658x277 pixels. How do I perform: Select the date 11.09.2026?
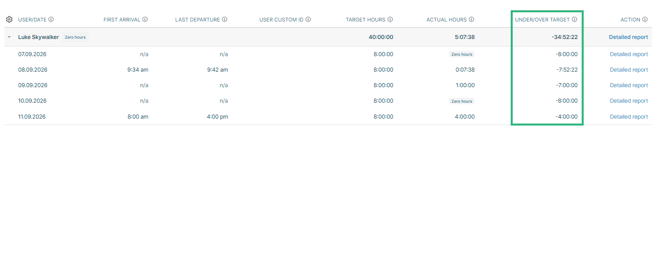coord(32,117)
